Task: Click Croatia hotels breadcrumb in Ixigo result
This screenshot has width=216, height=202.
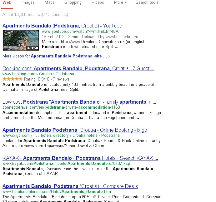Action: tap(85, 135)
